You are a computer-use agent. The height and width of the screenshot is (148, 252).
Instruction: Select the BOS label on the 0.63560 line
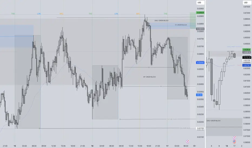(149, 67)
